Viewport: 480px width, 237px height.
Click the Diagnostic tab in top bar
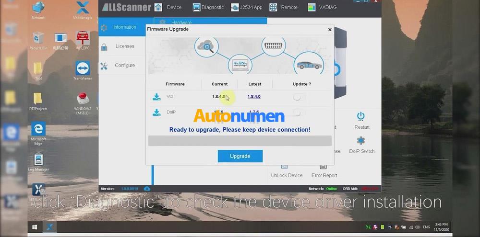pyautogui.click(x=208, y=7)
